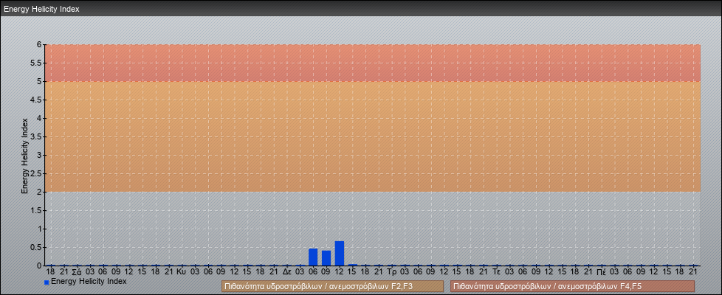Screen dimensions: 722x295
Task: Click the Energy Helicity Index panel title
Action: point(42,10)
